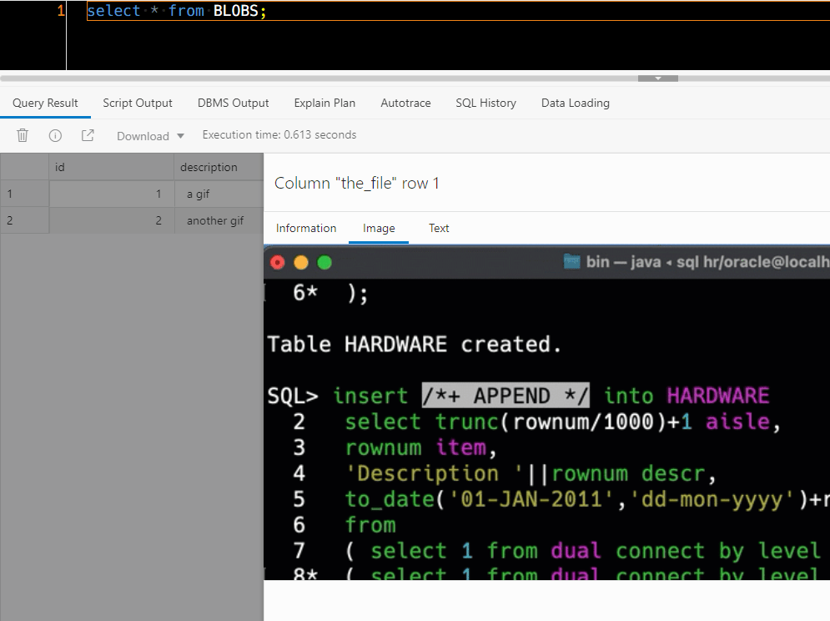
Task: Select row number 2 header
Action: 24,220
